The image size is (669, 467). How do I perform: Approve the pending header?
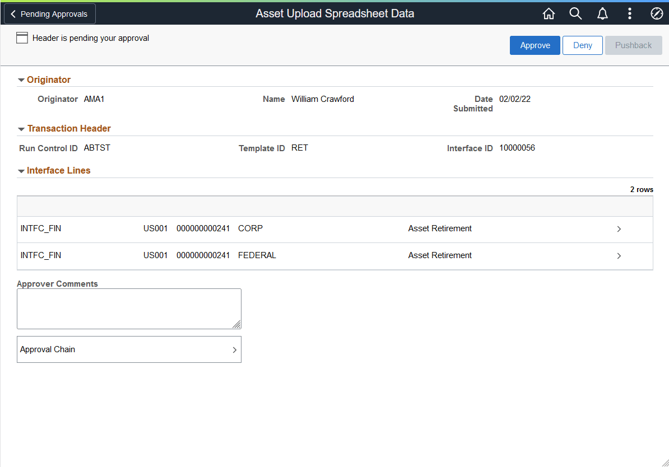coord(535,45)
